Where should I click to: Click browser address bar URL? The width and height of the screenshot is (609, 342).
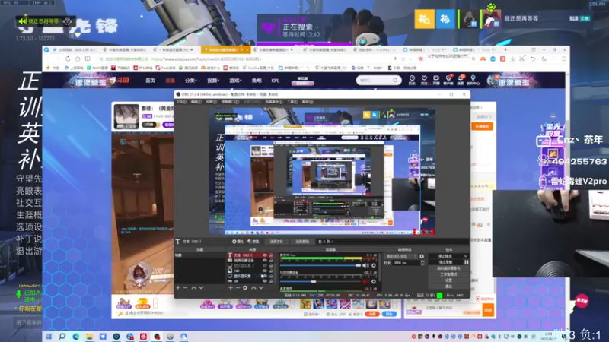[206, 59]
